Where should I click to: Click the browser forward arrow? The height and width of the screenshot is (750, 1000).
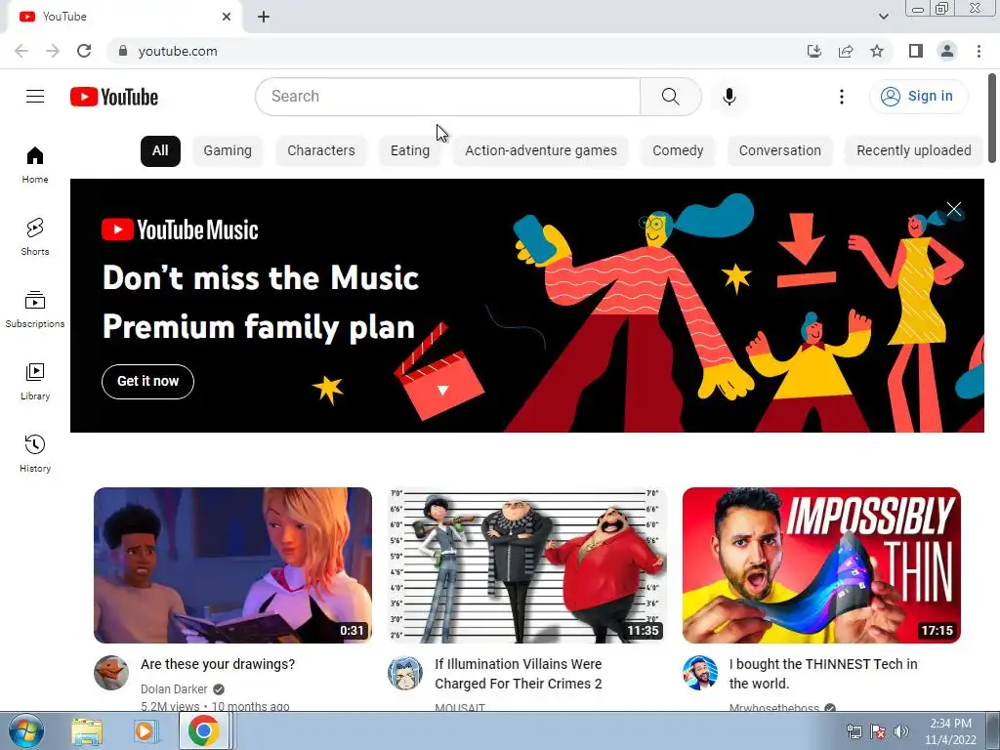53,51
